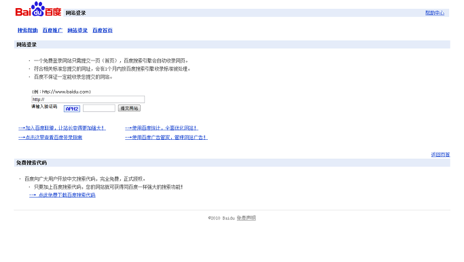Focus the http:// URL input field
The width and height of the screenshot is (464, 262).
tap(88, 99)
